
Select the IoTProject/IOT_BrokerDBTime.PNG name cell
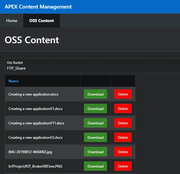(x=43, y=166)
